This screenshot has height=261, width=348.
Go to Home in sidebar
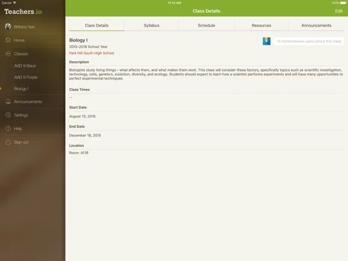(x=20, y=40)
